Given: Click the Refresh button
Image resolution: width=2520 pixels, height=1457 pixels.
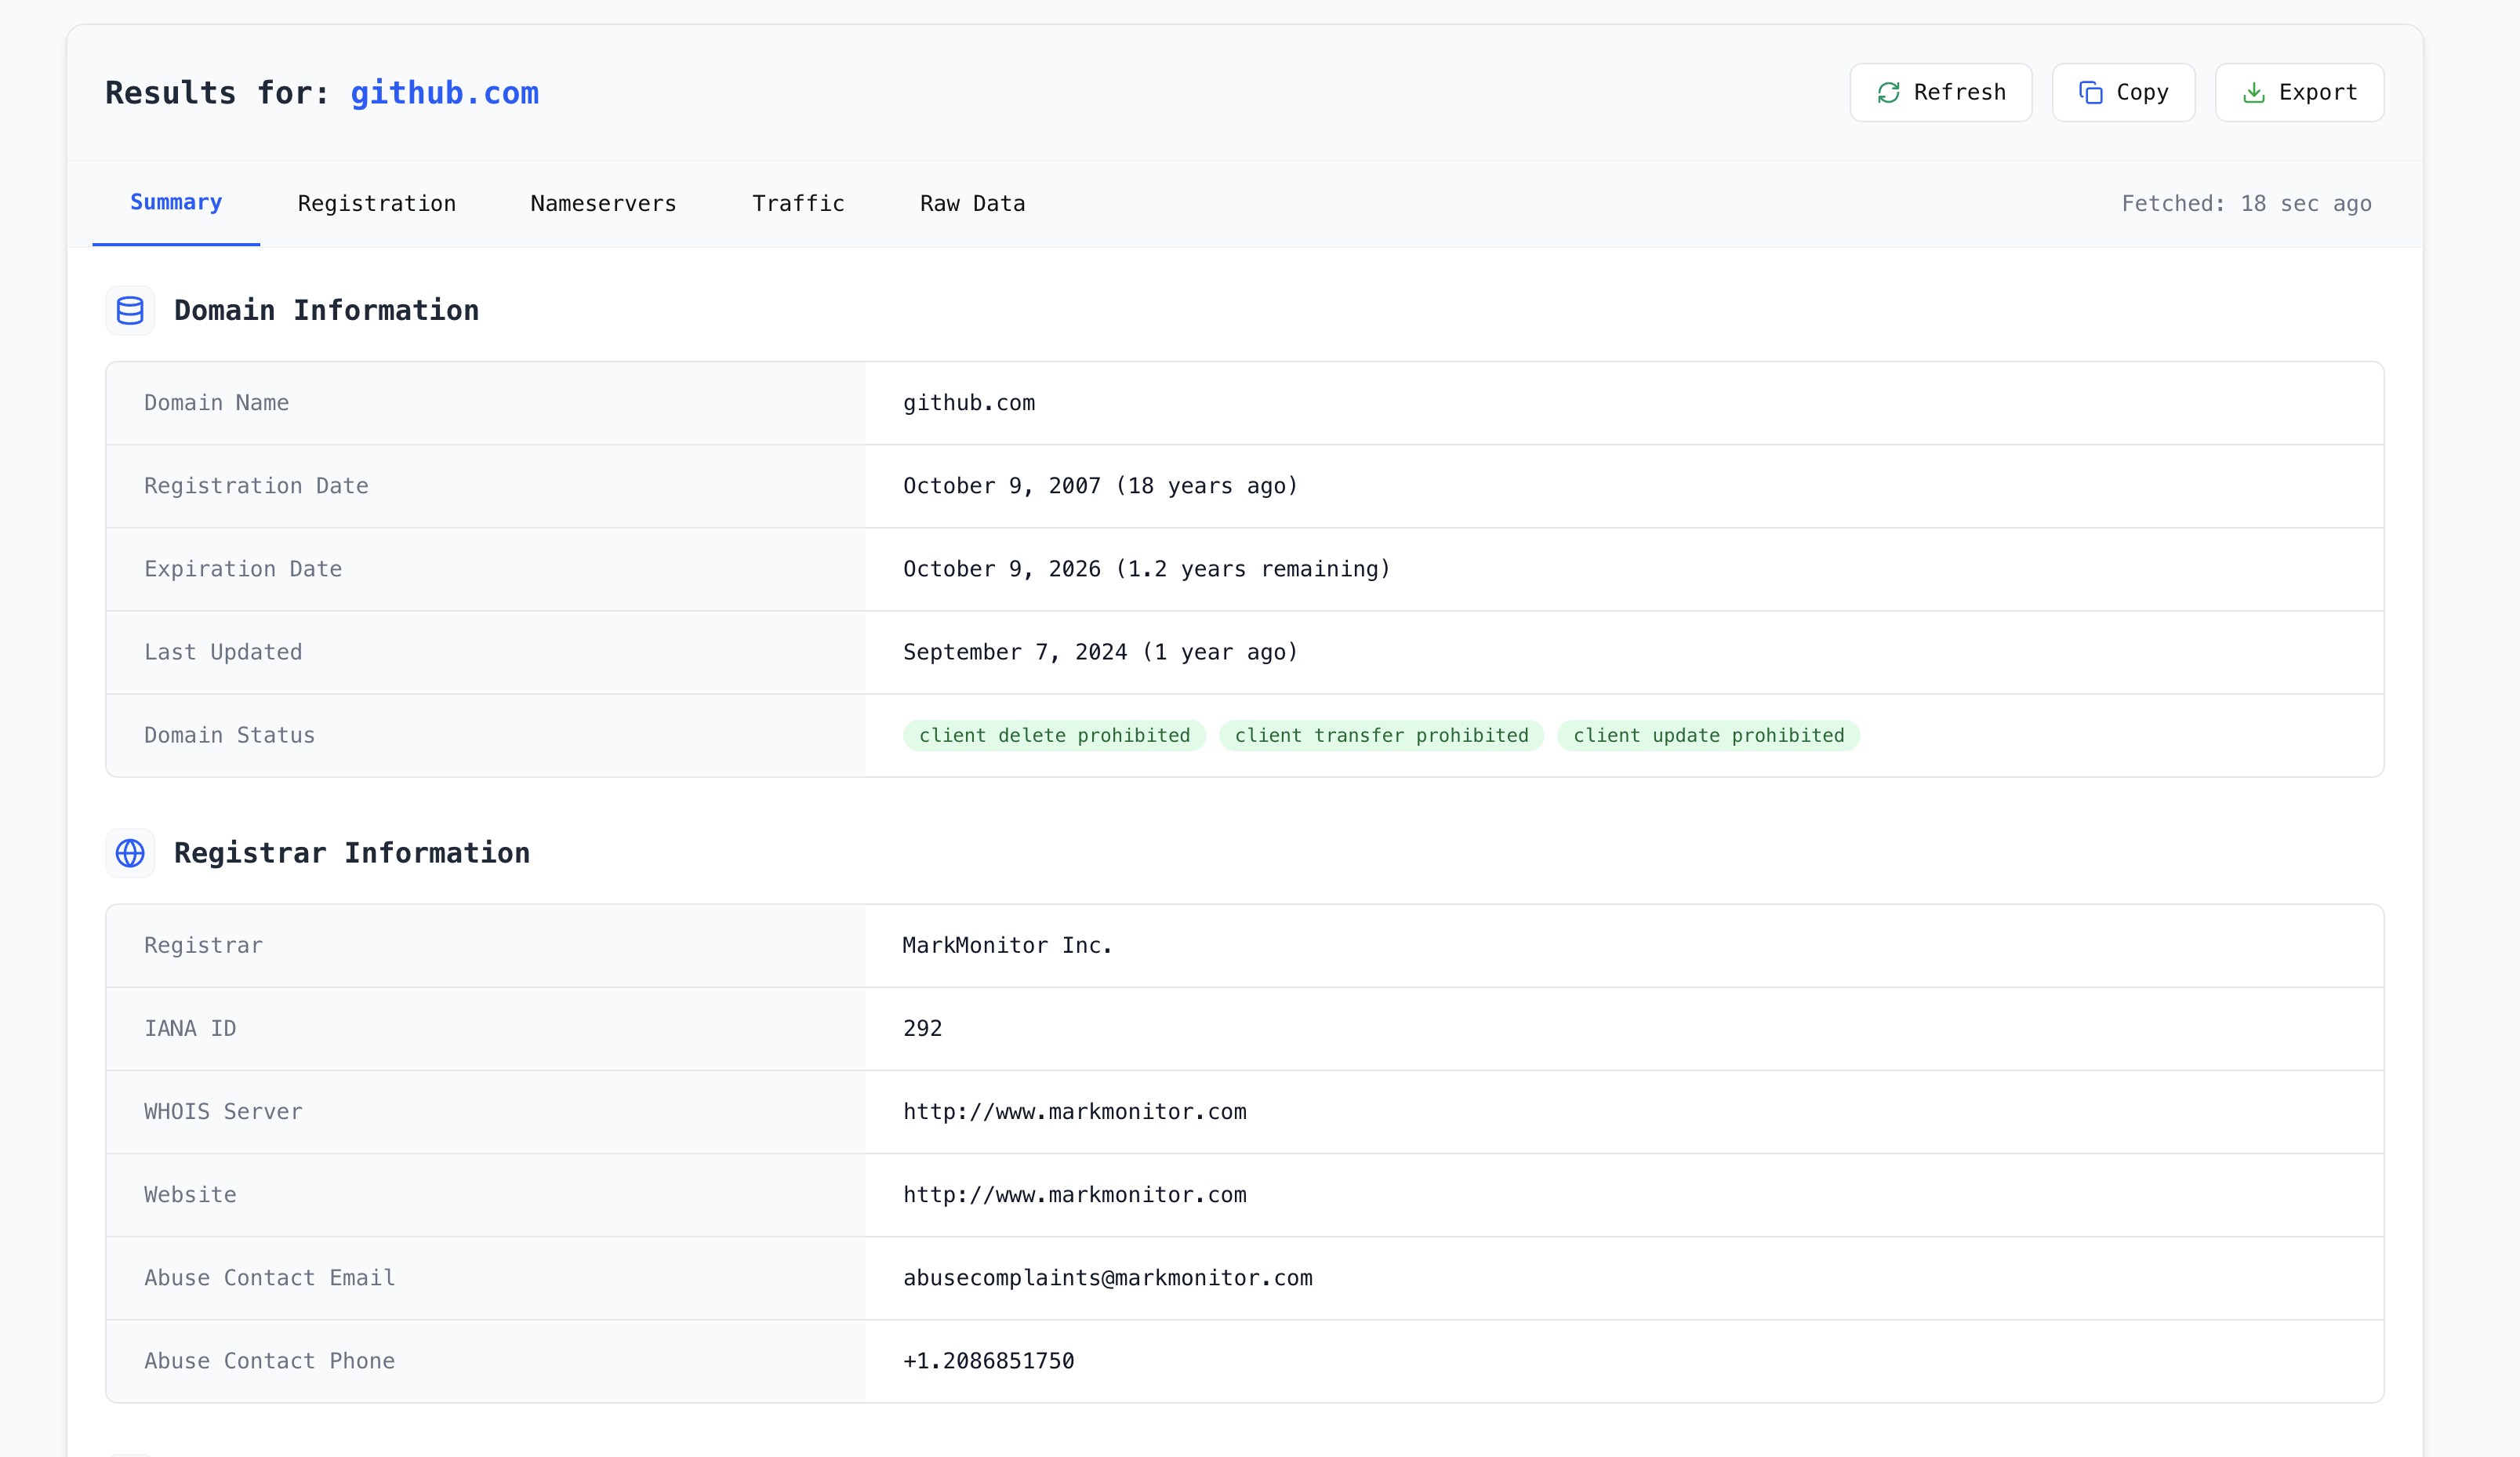Looking at the screenshot, I should click(1940, 93).
